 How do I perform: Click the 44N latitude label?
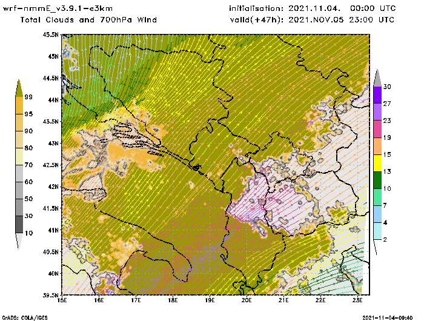(53, 100)
